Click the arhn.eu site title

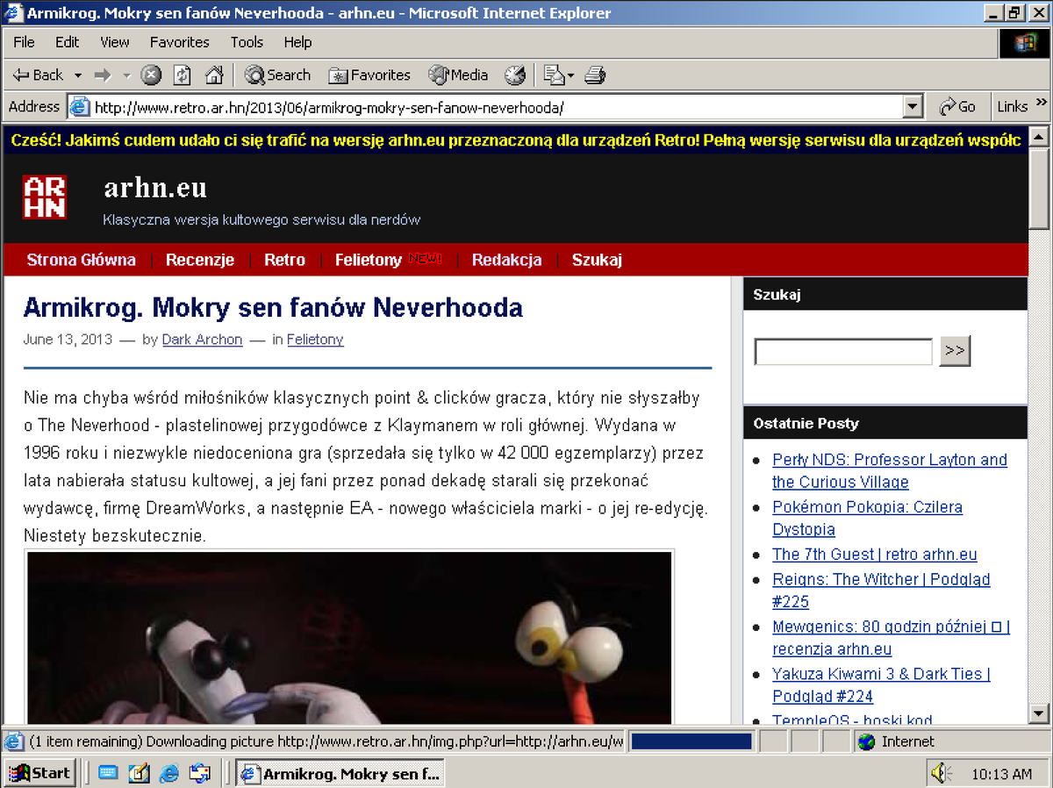click(x=155, y=188)
